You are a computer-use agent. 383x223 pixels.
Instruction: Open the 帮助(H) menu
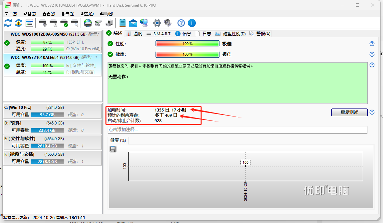pyautogui.click(x=106, y=14)
